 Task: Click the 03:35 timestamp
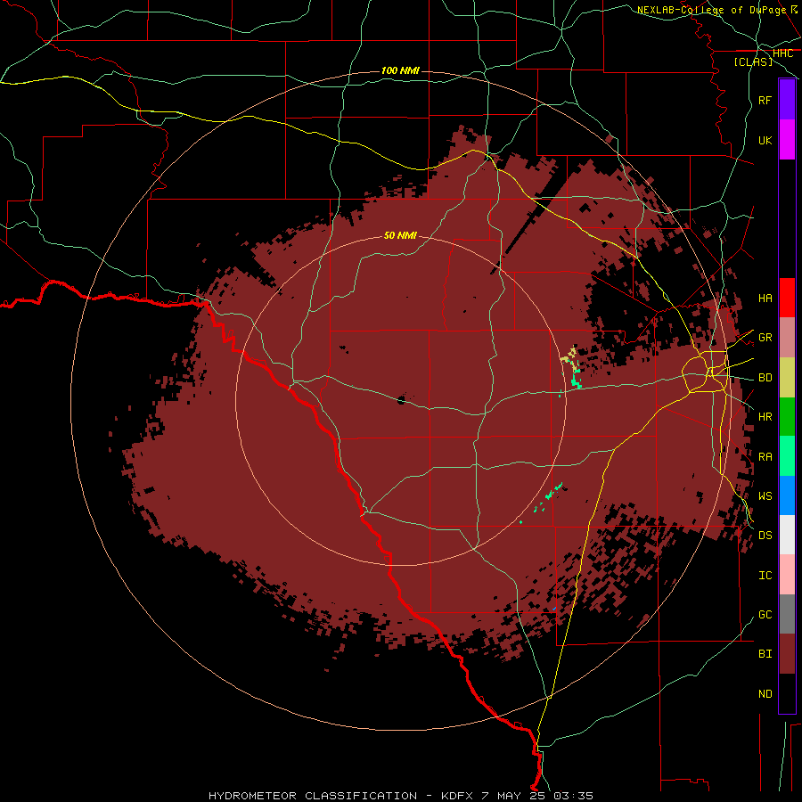coord(573,796)
